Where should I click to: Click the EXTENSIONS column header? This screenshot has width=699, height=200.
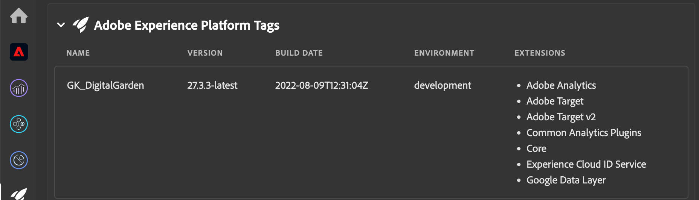[x=540, y=53]
